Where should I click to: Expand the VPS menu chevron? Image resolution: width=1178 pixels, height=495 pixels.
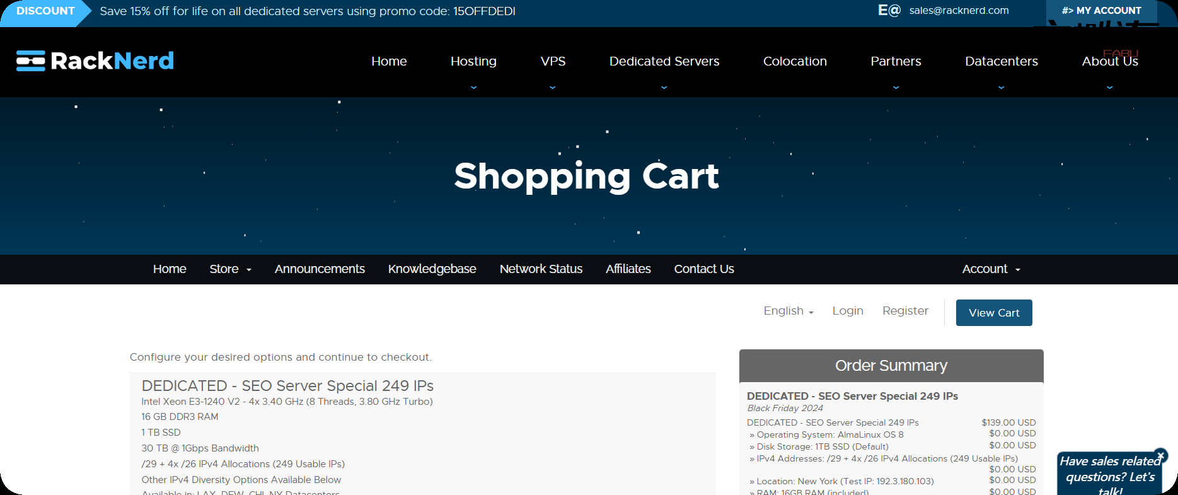552,88
